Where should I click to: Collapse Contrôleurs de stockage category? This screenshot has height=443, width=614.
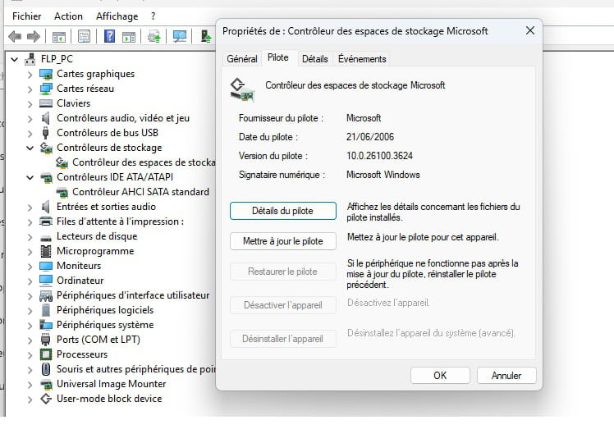30,148
